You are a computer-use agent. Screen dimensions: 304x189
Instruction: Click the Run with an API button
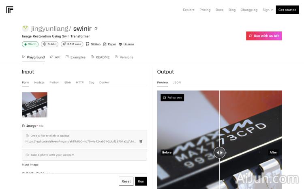click(264, 36)
